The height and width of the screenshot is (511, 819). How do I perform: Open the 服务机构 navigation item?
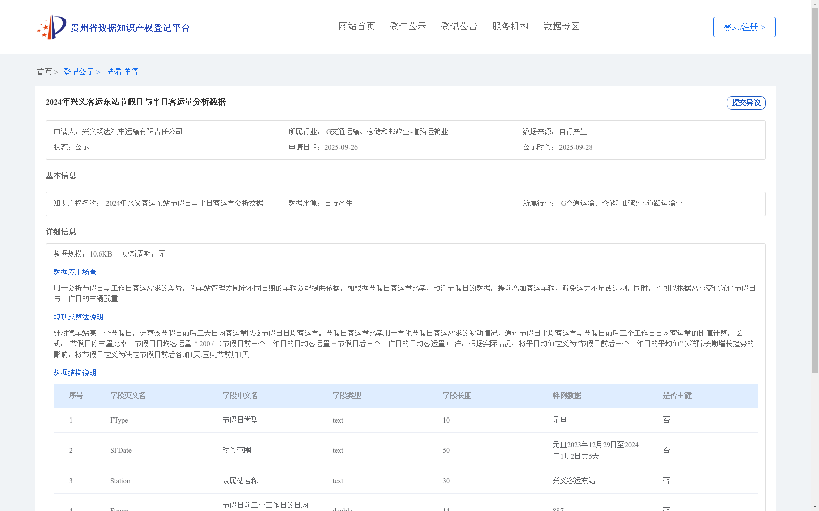[510, 27]
